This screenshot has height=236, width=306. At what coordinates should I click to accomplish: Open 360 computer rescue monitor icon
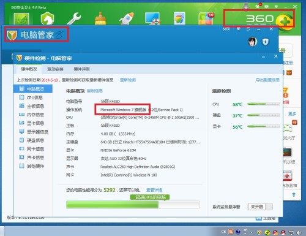click(x=152, y=18)
